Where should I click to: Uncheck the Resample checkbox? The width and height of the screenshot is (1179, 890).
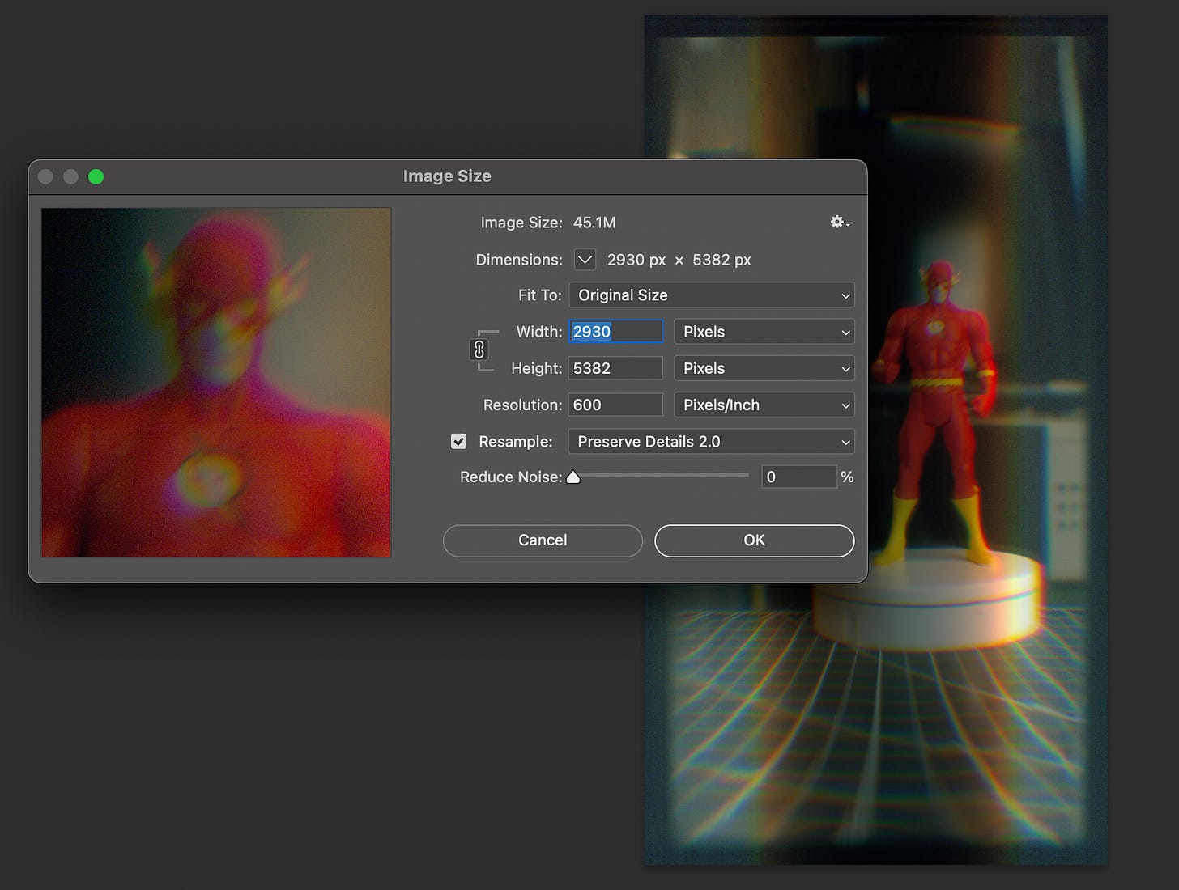(458, 441)
